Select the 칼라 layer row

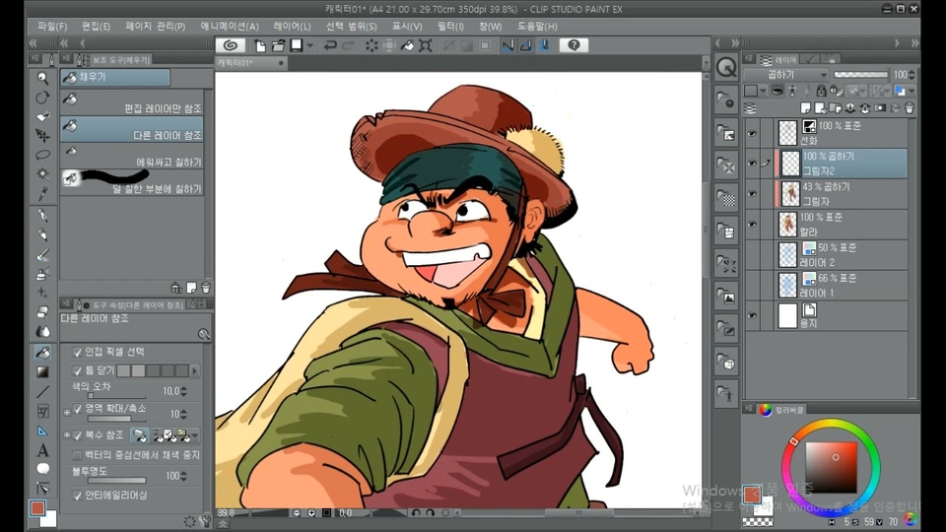(x=841, y=225)
